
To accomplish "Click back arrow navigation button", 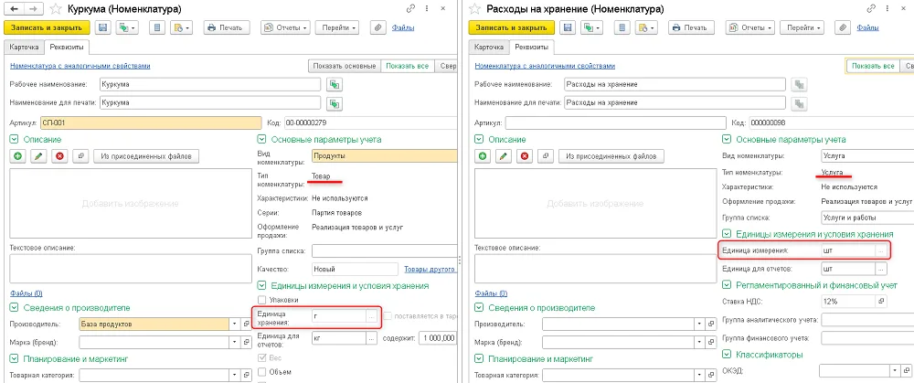I will [x=14, y=9].
